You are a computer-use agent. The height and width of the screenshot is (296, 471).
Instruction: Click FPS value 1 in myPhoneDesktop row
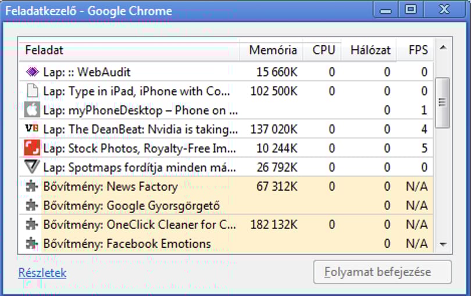424,110
